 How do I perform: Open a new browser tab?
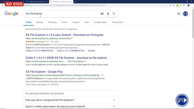point(75,2)
